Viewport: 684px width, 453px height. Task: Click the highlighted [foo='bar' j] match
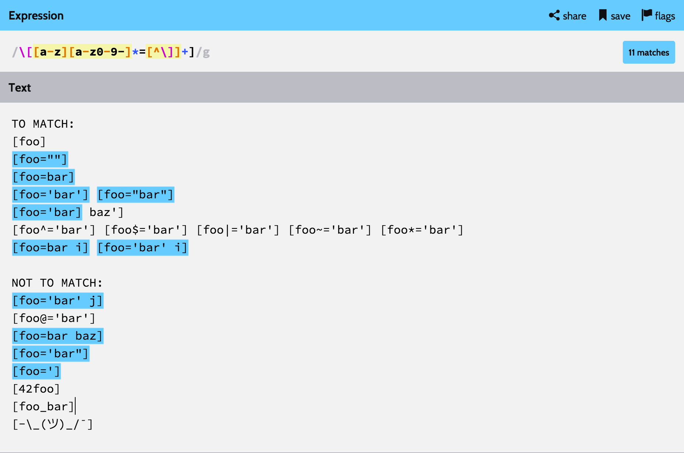58,301
